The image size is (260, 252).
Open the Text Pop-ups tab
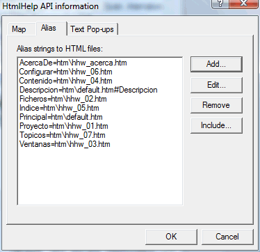click(x=92, y=29)
